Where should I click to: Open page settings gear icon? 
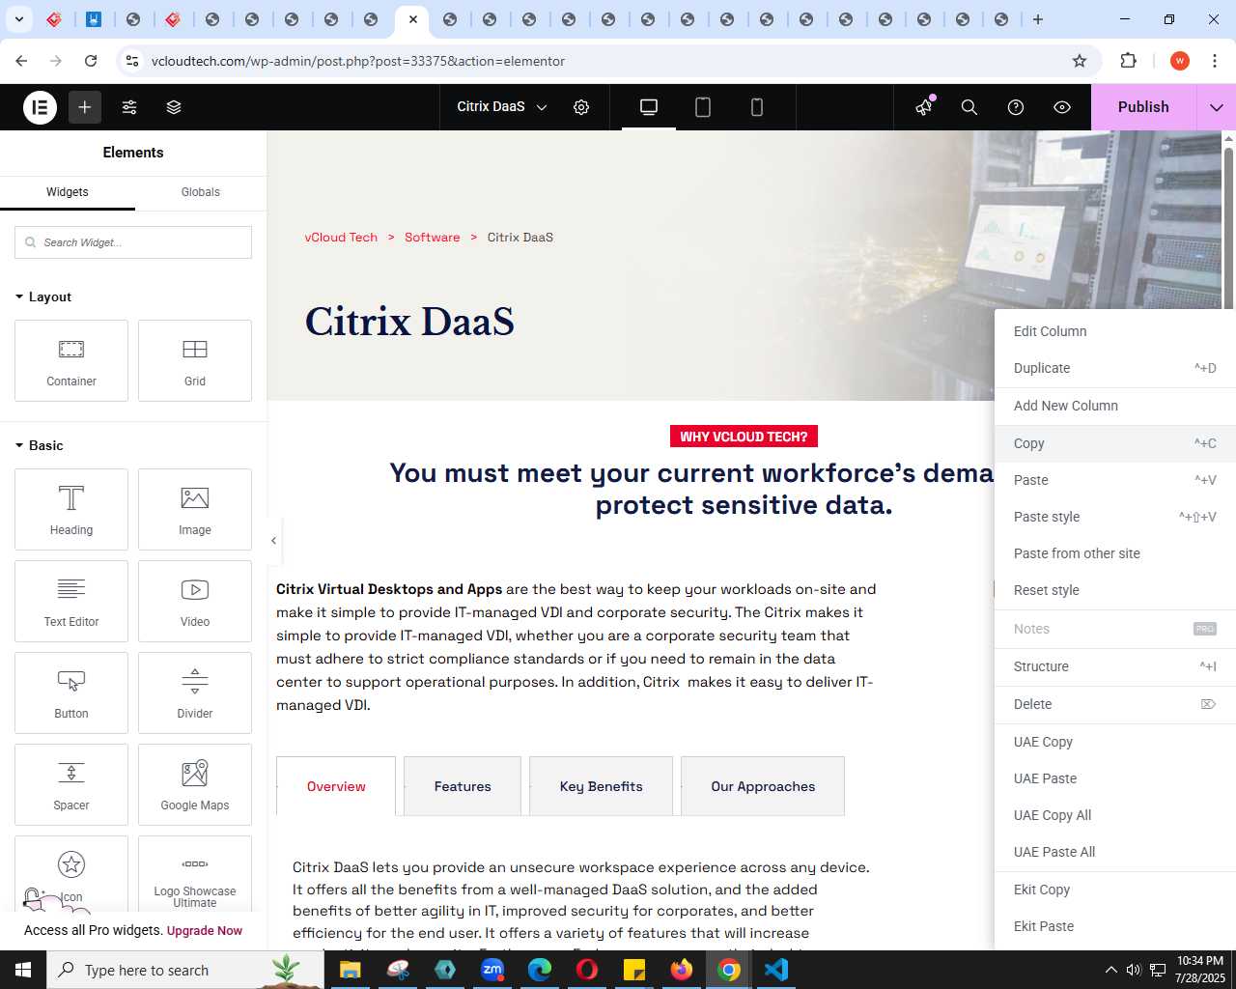581,107
